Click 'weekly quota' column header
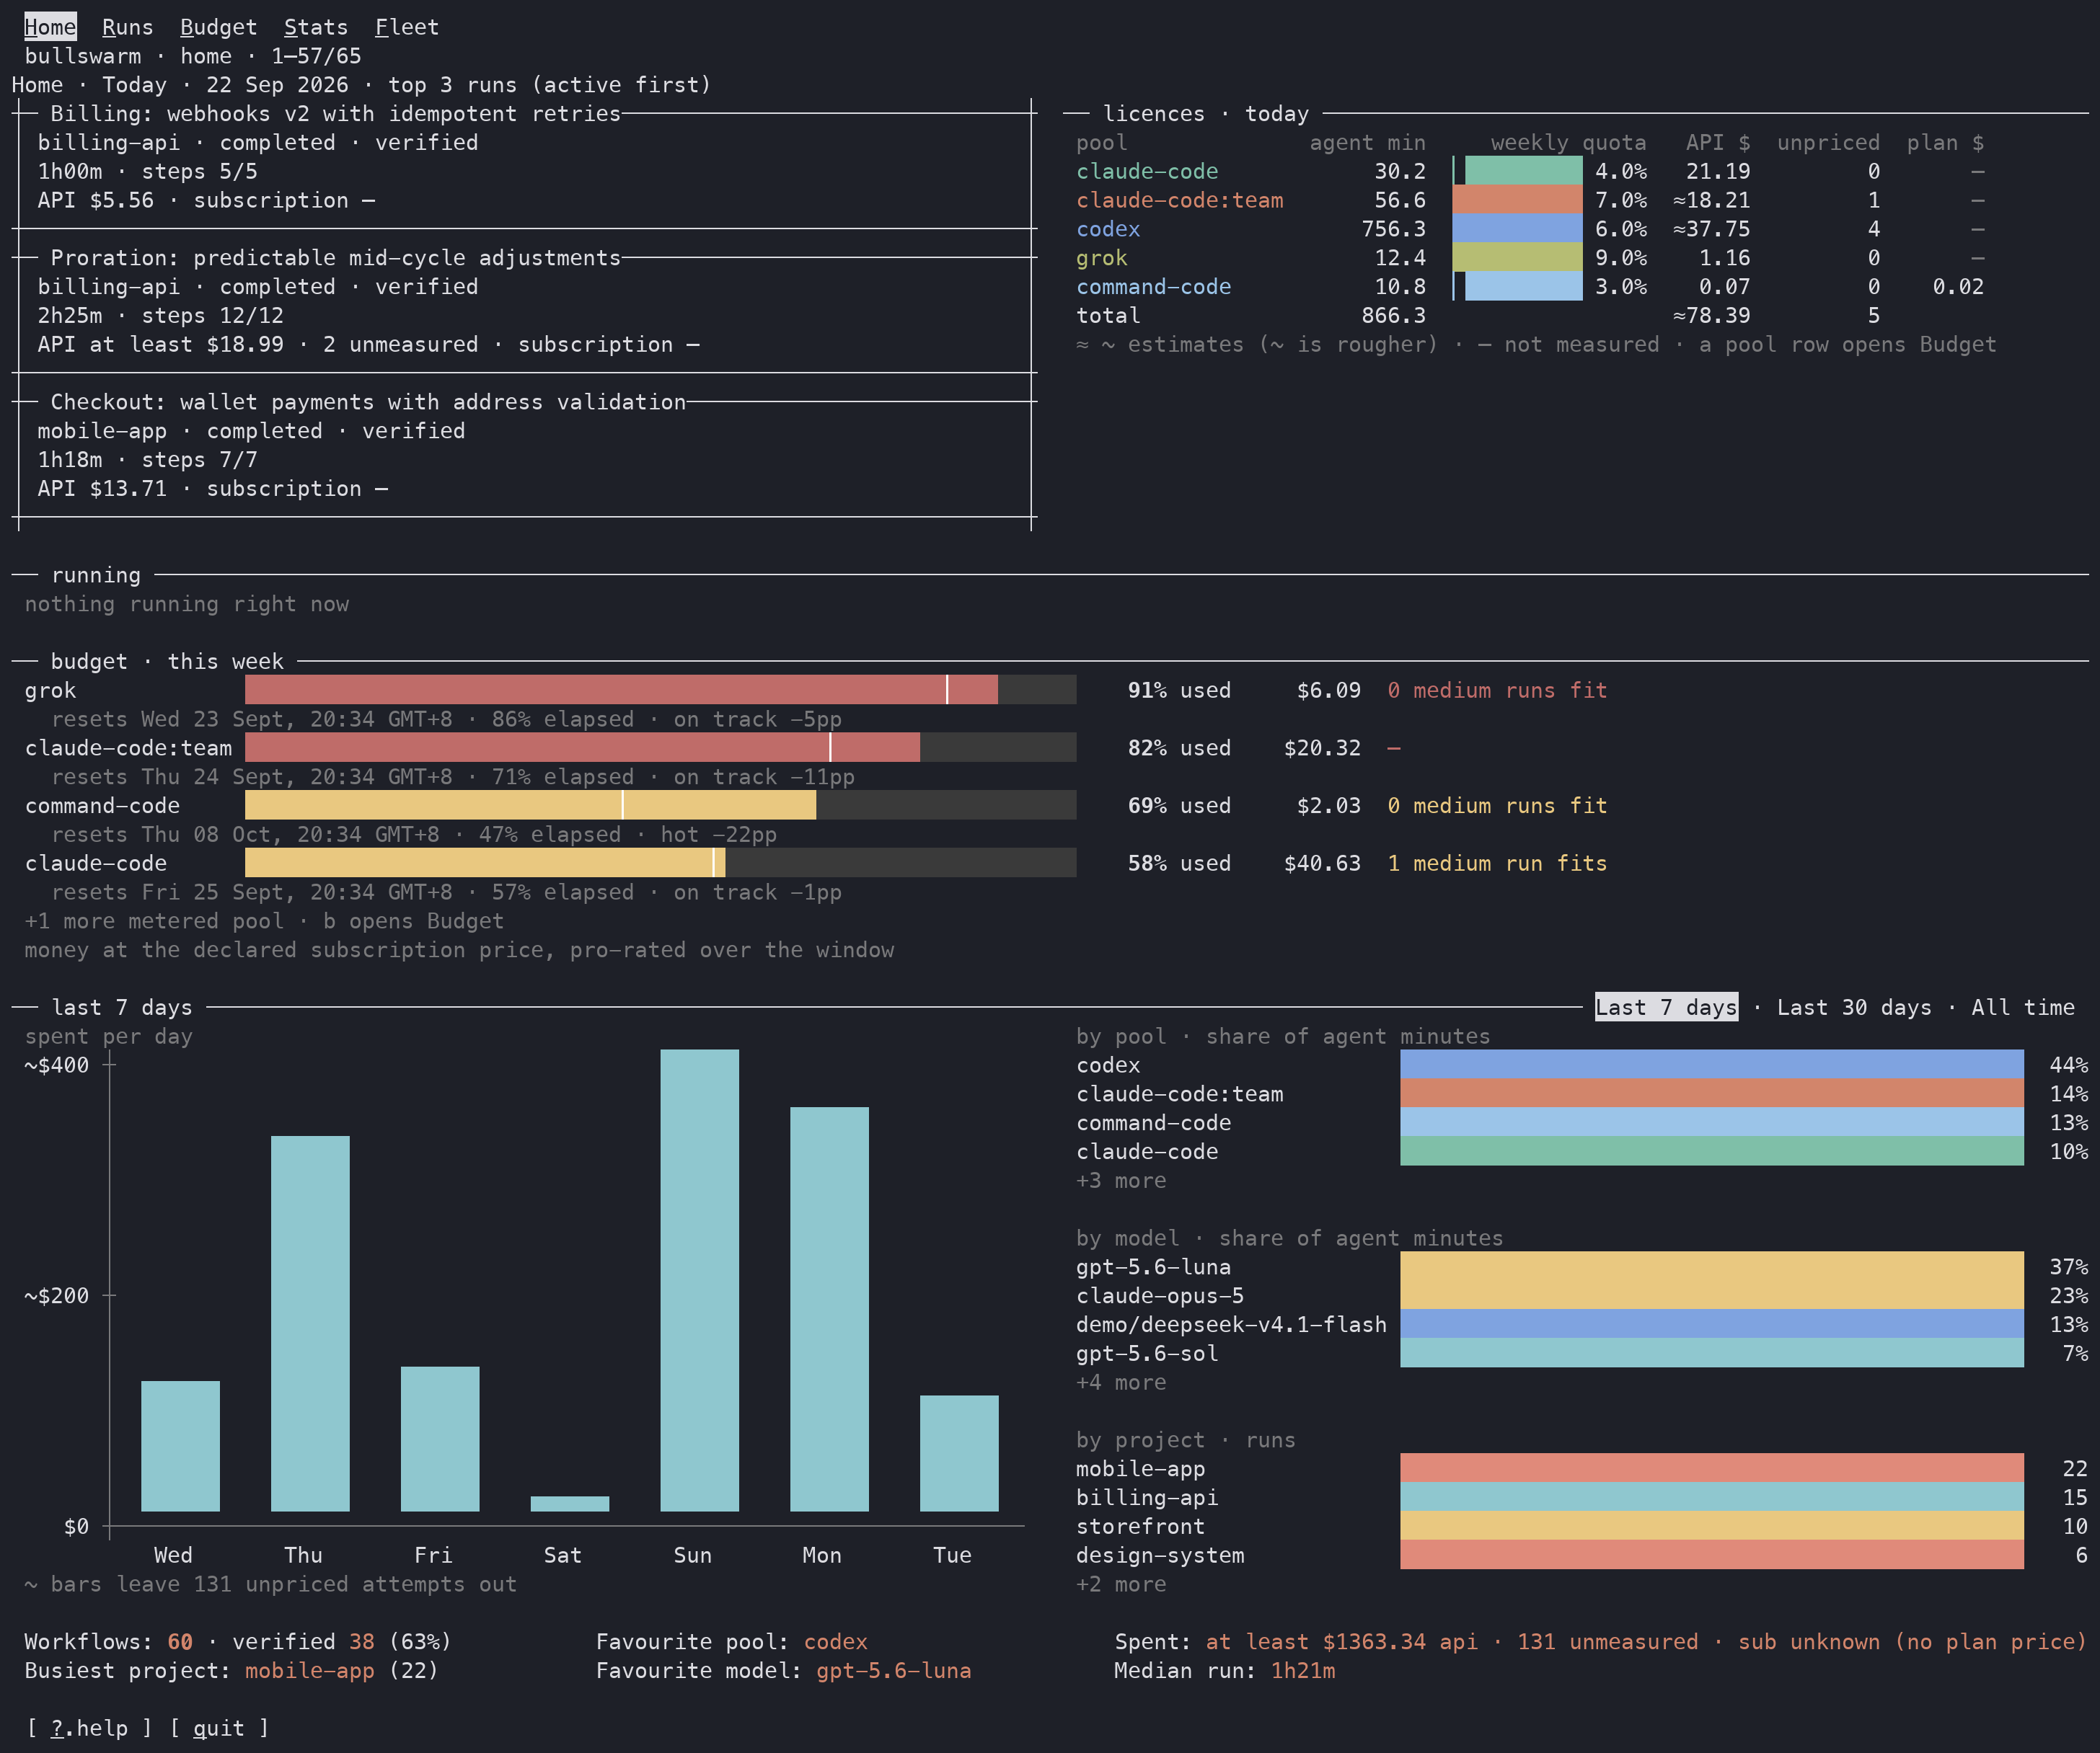 pyautogui.click(x=1568, y=142)
